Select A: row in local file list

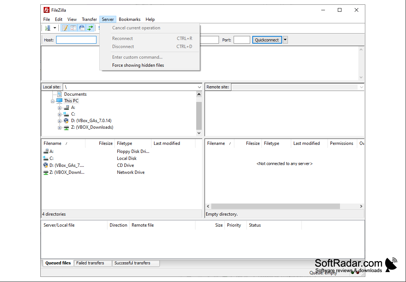tap(121, 151)
